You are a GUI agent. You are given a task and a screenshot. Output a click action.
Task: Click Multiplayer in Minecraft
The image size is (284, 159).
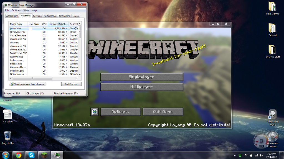[x=142, y=87]
